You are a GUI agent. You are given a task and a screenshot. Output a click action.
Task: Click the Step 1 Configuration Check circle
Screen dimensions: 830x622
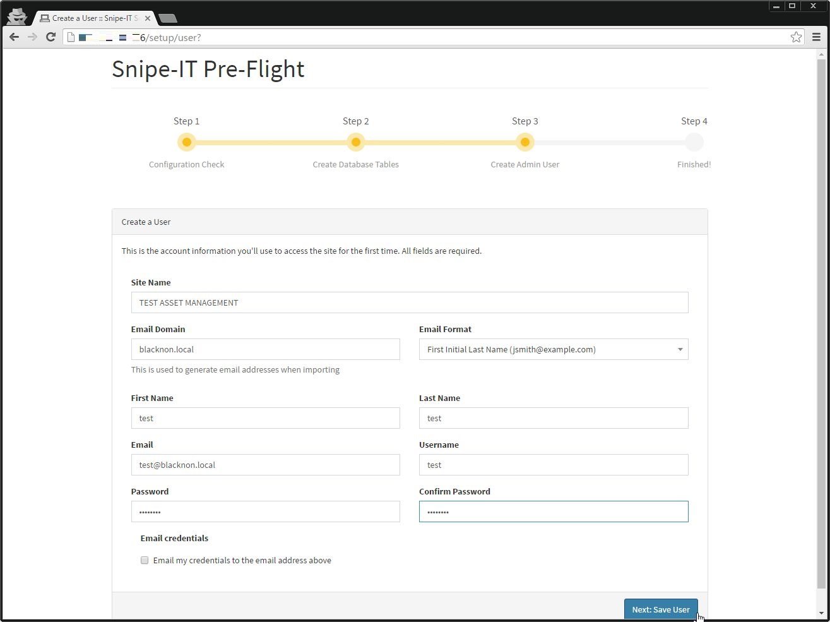(x=186, y=142)
